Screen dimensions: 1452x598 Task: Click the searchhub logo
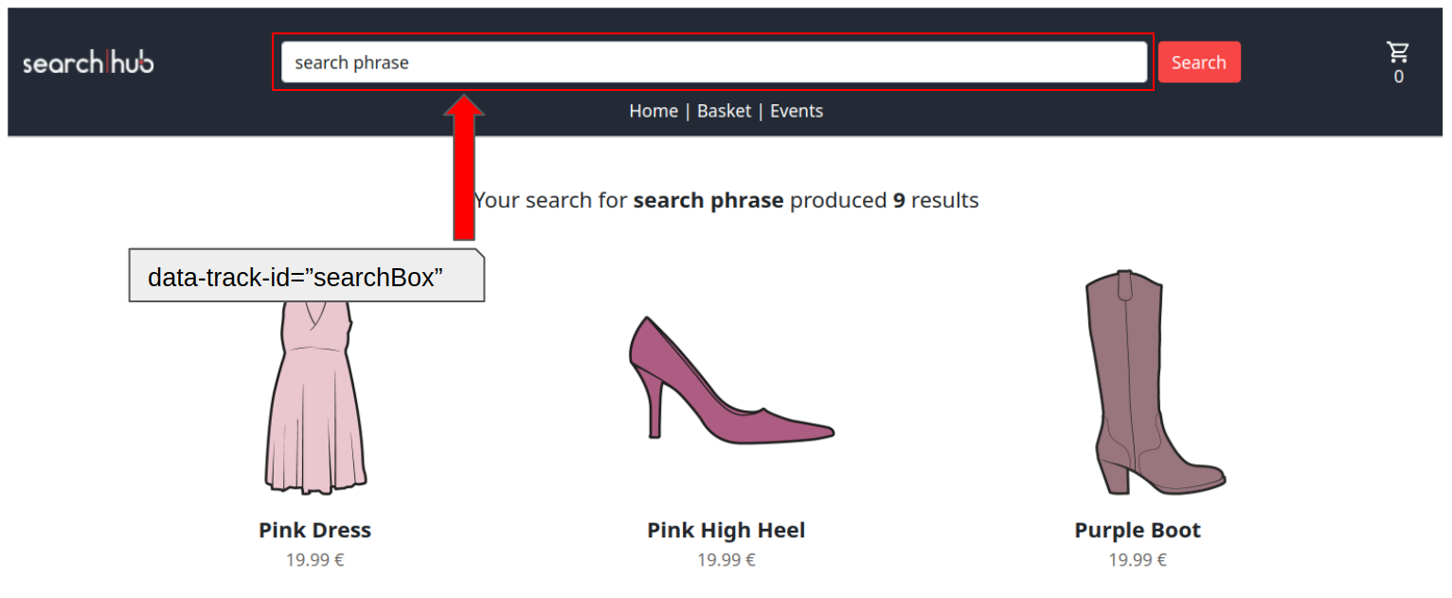click(88, 63)
